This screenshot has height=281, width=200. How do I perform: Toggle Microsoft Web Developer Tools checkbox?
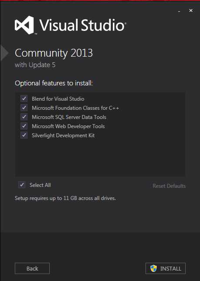[x=24, y=126]
